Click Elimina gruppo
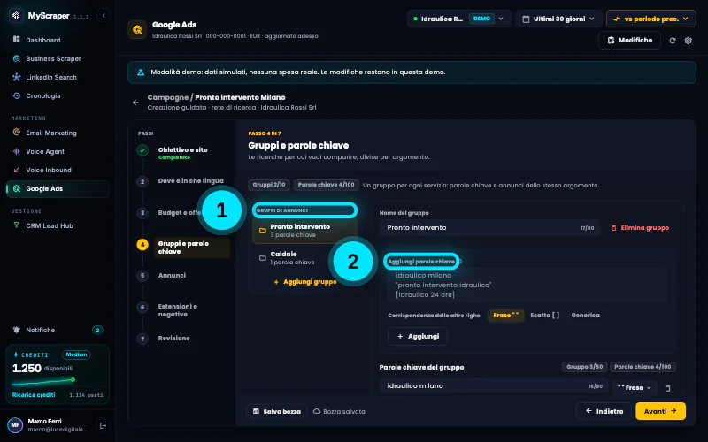 coord(640,228)
